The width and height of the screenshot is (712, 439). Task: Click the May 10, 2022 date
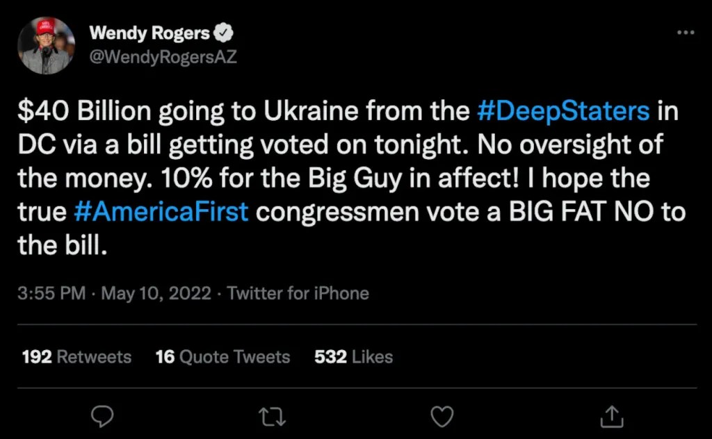tap(156, 293)
